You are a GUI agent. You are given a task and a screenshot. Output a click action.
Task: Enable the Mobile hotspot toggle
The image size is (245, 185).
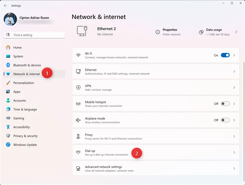point(225,104)
